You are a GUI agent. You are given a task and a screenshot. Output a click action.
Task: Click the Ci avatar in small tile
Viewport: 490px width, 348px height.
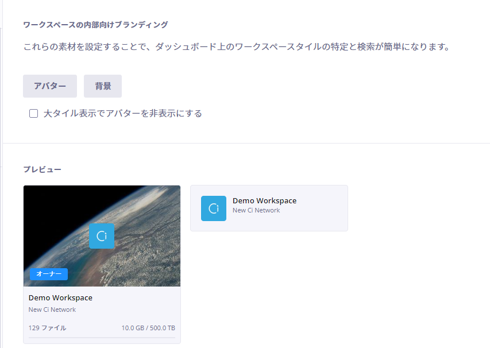[214, 208]
